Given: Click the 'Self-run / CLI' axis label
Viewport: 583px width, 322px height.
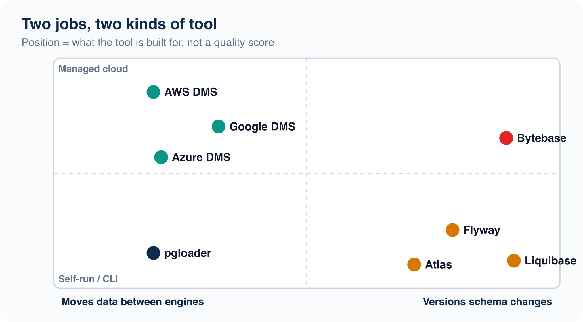Looking at the screenshot, I should 88,279.
